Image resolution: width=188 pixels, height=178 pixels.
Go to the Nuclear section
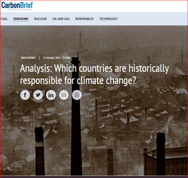pyautogui.click(x=40, y=19)
